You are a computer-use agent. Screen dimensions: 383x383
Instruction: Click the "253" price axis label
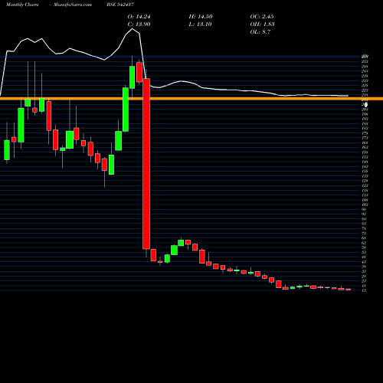(365, 61)
